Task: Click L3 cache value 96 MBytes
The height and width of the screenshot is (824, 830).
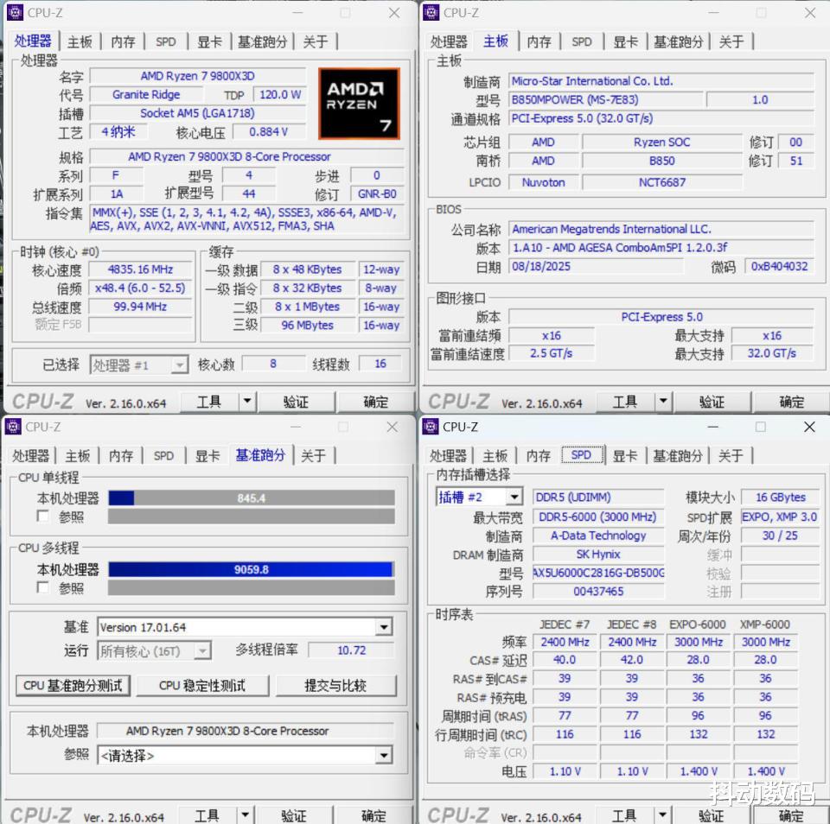Action: (x=308, y=326)
